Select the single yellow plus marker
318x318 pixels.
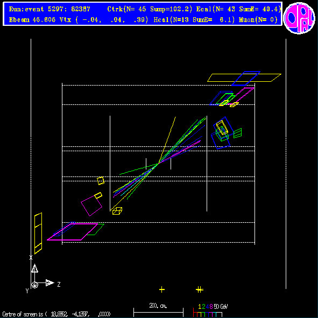pyautogui.click(x=162, y=289)
